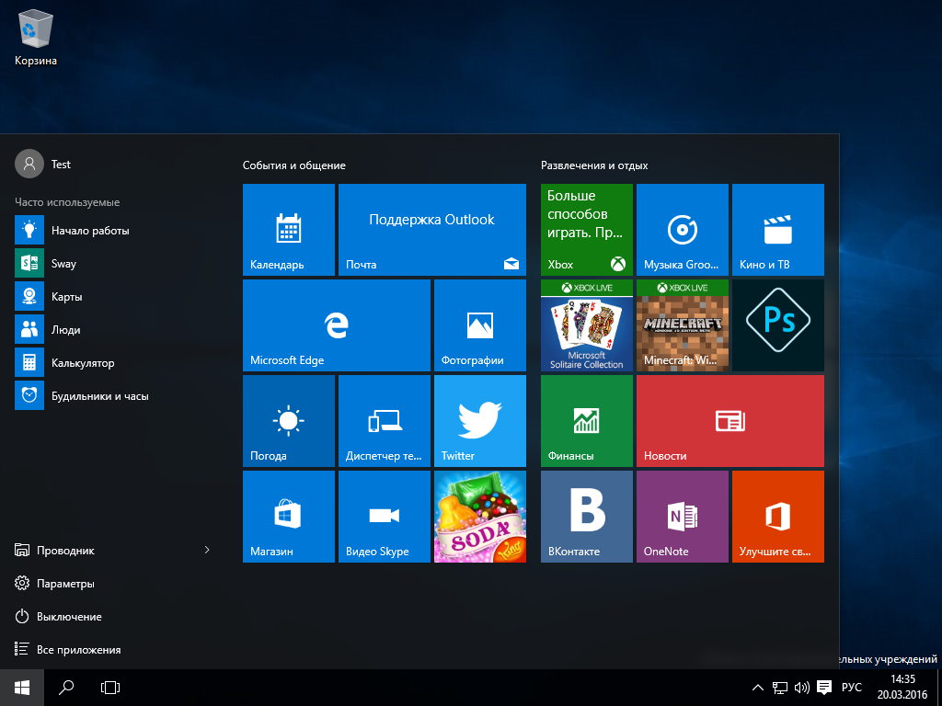Open the Магазин store tile
This screenshot has height=706, width=942.
pos(289,517)
